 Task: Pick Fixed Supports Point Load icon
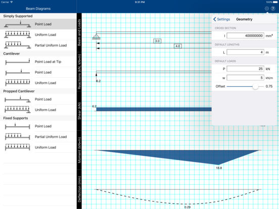tap(17, 126)
